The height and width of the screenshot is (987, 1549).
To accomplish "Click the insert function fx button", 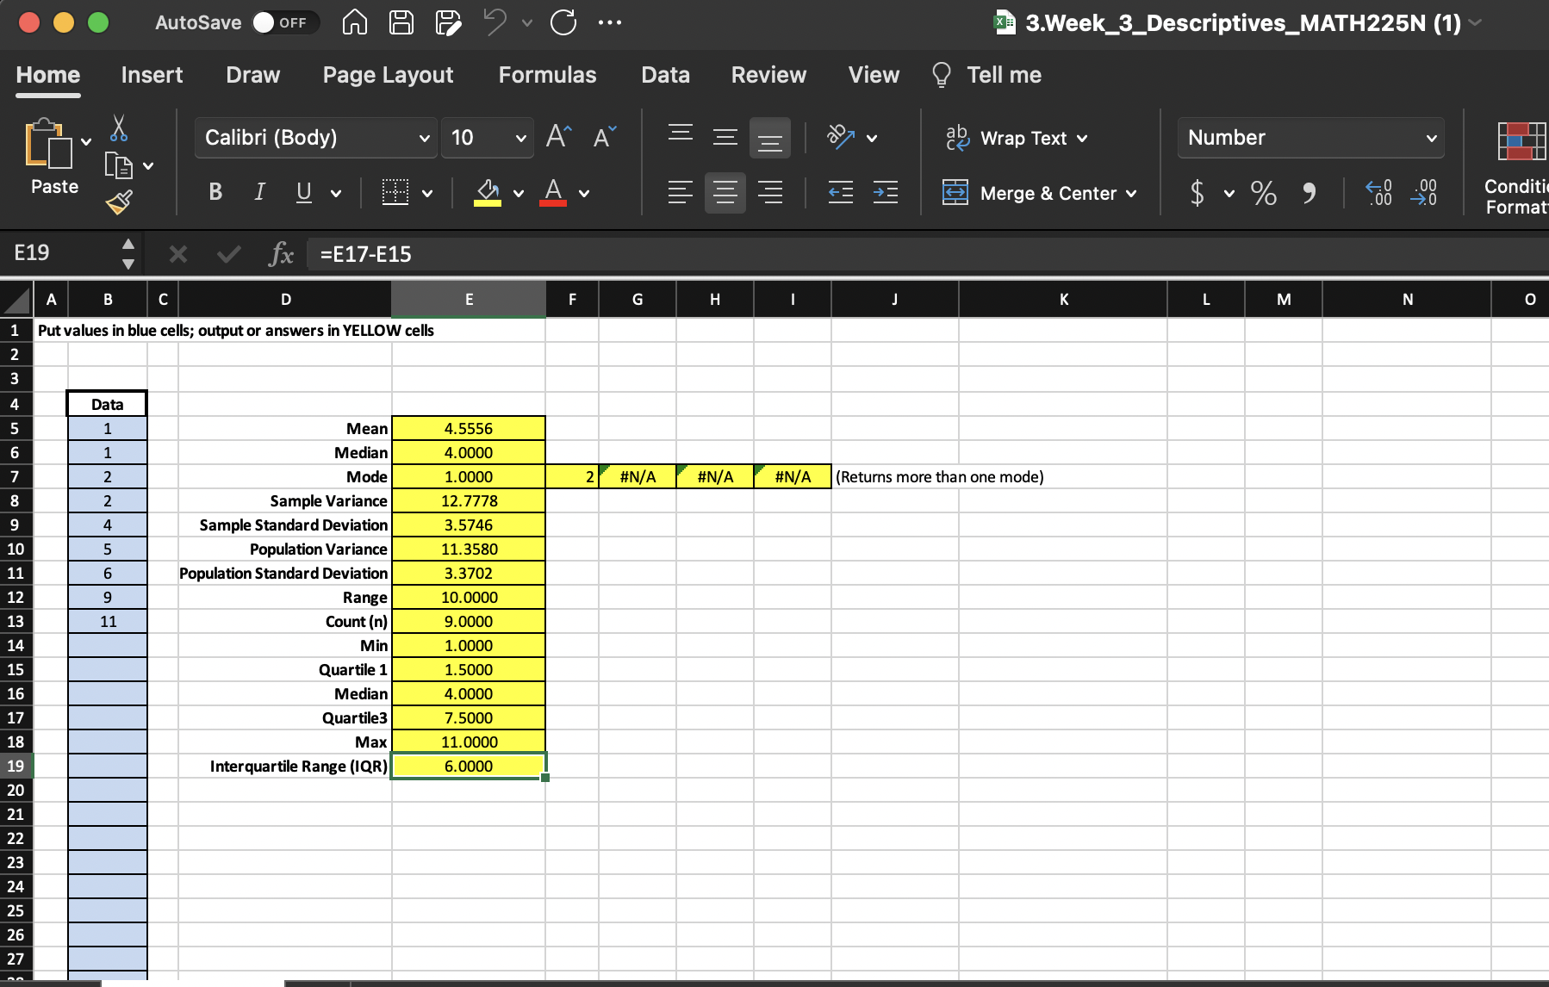I will point(282,253).
